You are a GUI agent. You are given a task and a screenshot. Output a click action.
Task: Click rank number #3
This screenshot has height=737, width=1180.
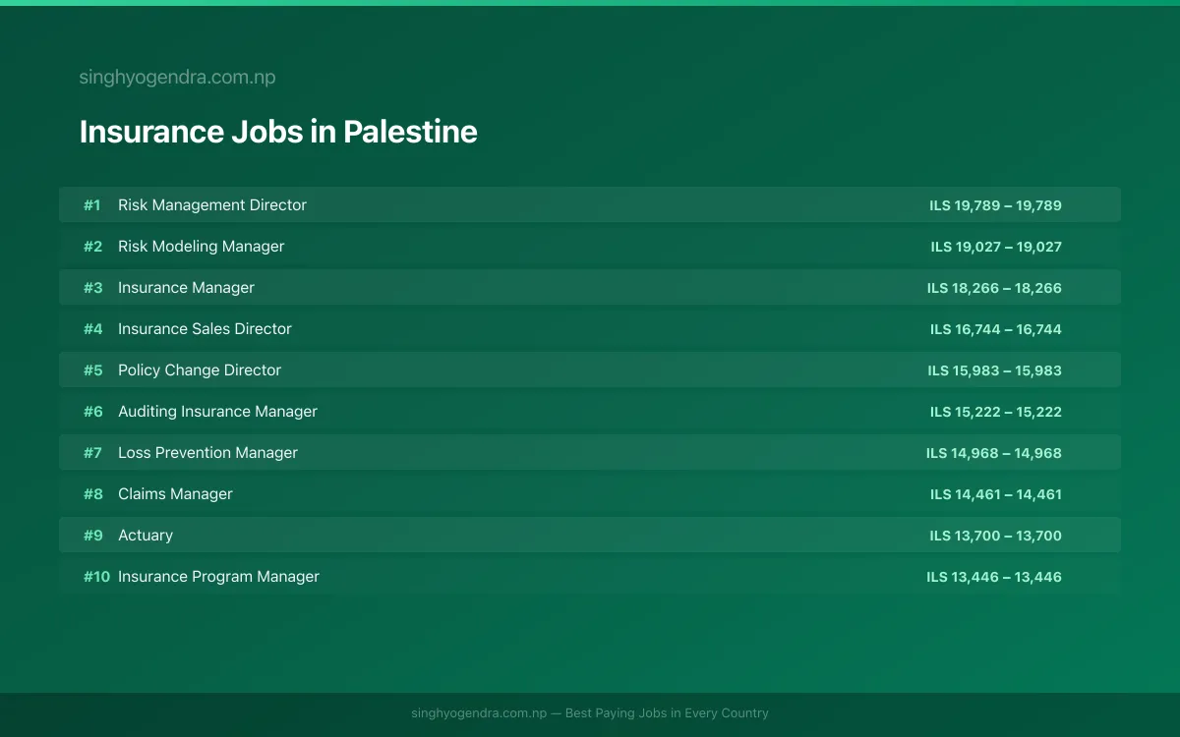[92, 288]
